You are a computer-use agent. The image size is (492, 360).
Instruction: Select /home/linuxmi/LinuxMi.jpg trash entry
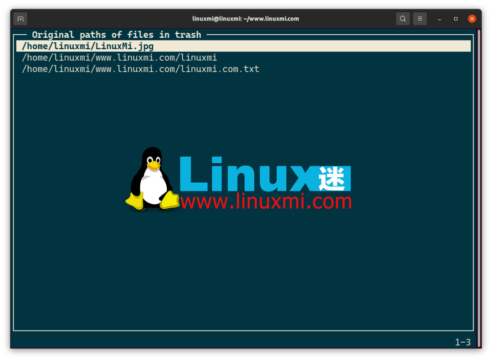tap(243, 46)
